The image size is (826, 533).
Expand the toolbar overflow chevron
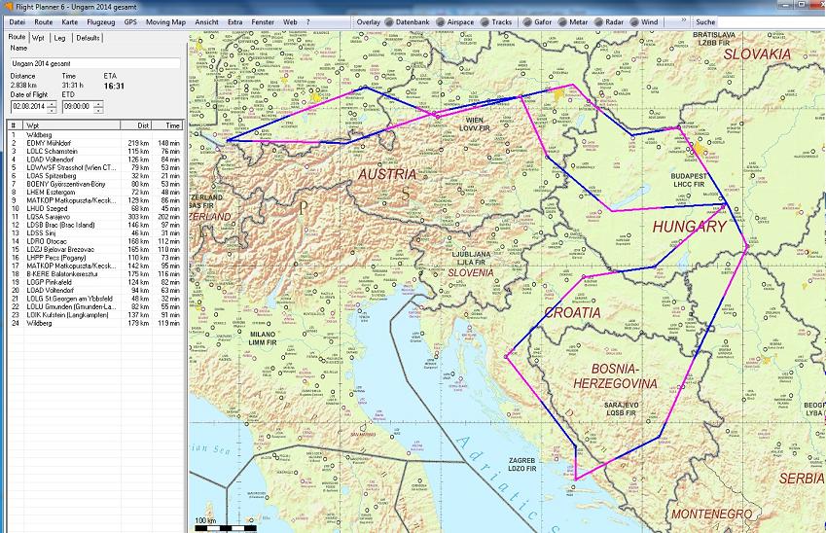[676, 20]
